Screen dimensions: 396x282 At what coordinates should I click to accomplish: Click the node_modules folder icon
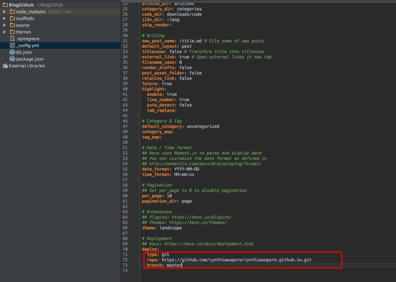click(x=12, y=12)
